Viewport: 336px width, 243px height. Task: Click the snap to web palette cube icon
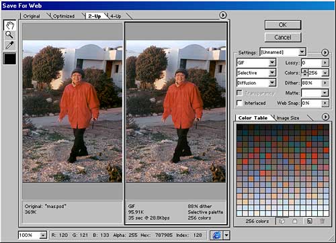(282, 222)
